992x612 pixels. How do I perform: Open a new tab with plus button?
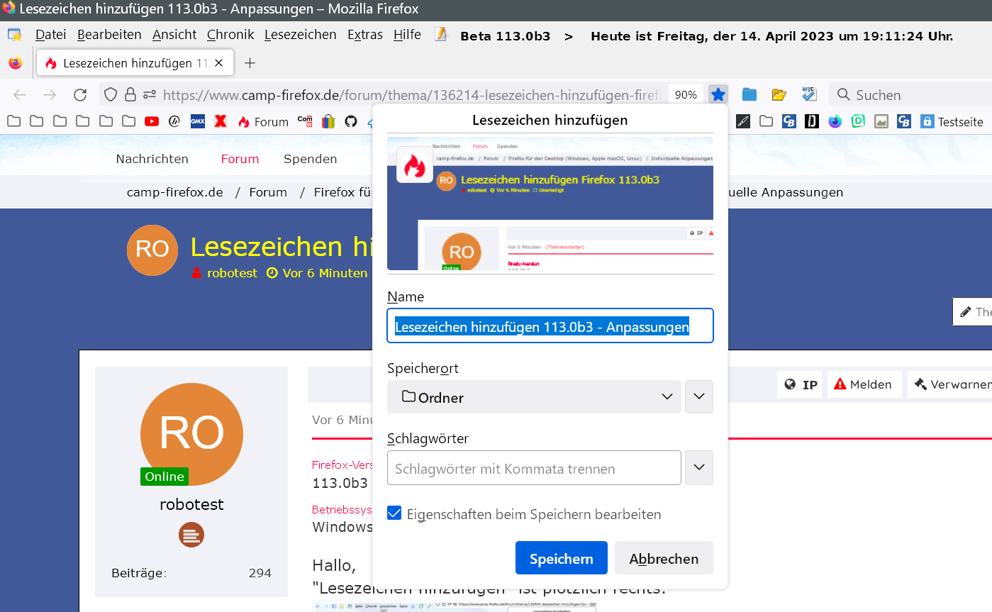pos(250,63)
